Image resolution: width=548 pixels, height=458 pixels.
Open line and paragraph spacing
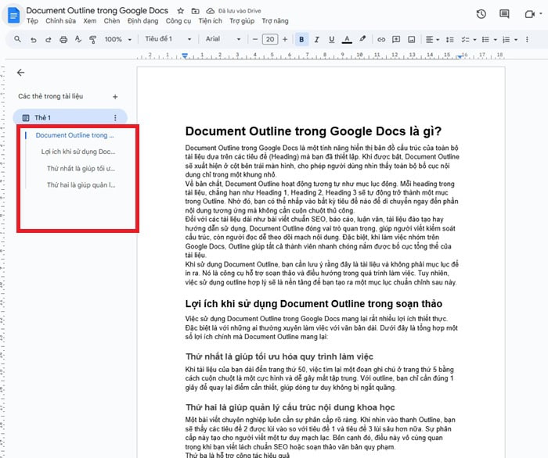(450, 40)
